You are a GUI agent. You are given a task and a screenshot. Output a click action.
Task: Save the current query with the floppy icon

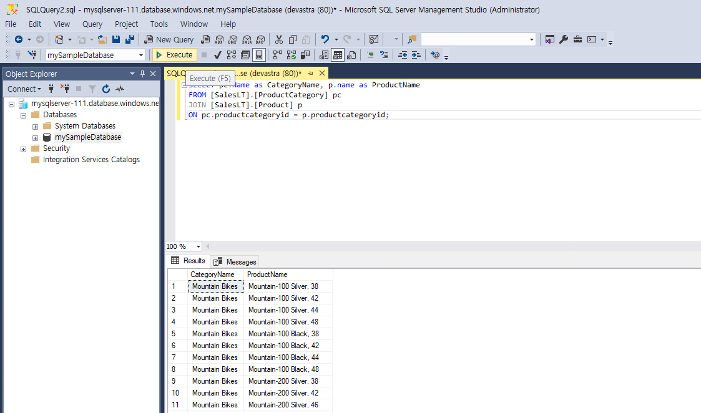pos(116,39)
